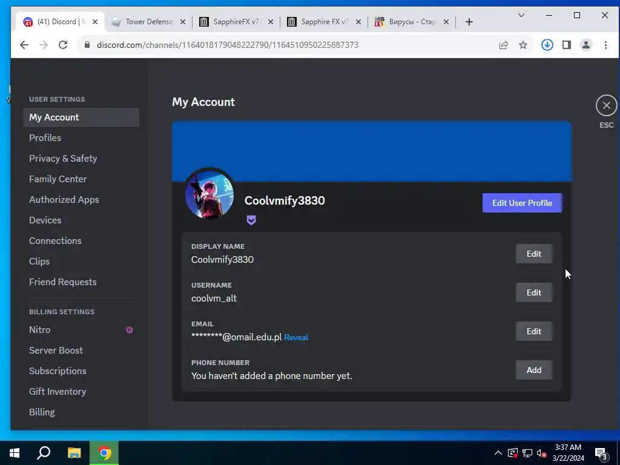Open the Profiles settings page
Viewport: 620px width, 465px height.
click(81, 138)
